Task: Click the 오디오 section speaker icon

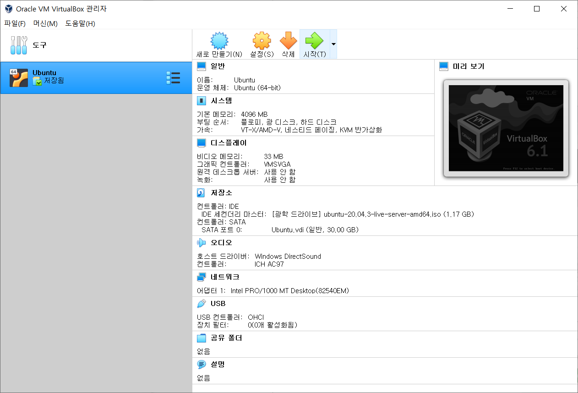Action: click(202, 243)
